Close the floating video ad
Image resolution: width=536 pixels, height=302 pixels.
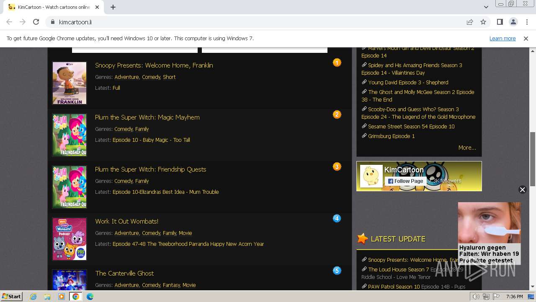pos(522,190)
